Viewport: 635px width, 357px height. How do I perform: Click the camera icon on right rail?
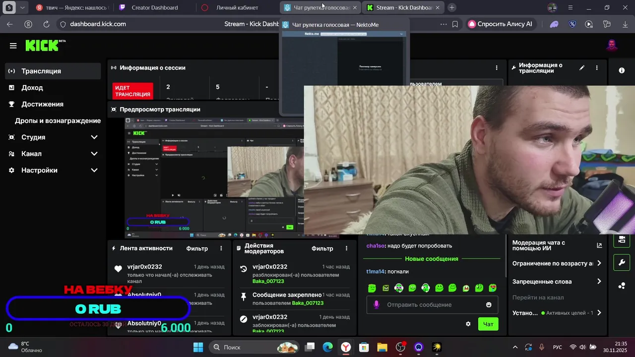622,240
